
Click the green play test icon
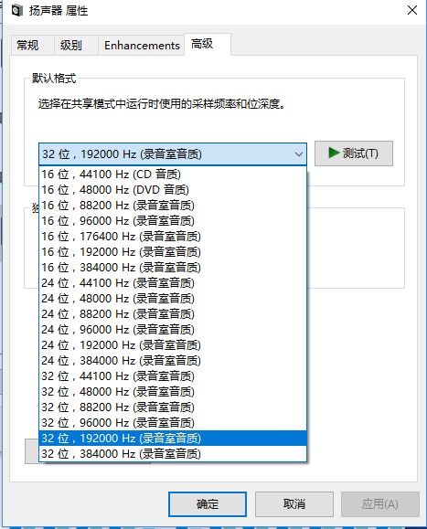[334, 153]
